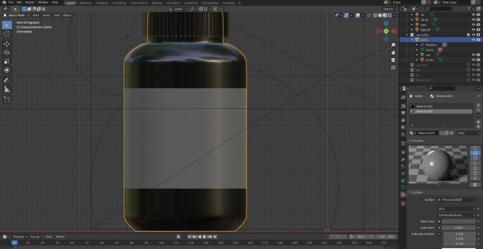Open the Object Data properties green triangle tab
This screenshot has height=249, width=483.
tap(403, 187)
